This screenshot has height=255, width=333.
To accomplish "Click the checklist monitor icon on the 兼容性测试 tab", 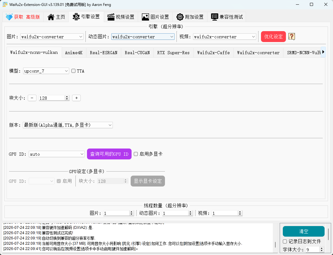I will click(x=215, y=17).
